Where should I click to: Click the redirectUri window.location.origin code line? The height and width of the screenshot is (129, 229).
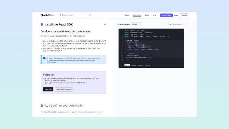pos(144,49)
